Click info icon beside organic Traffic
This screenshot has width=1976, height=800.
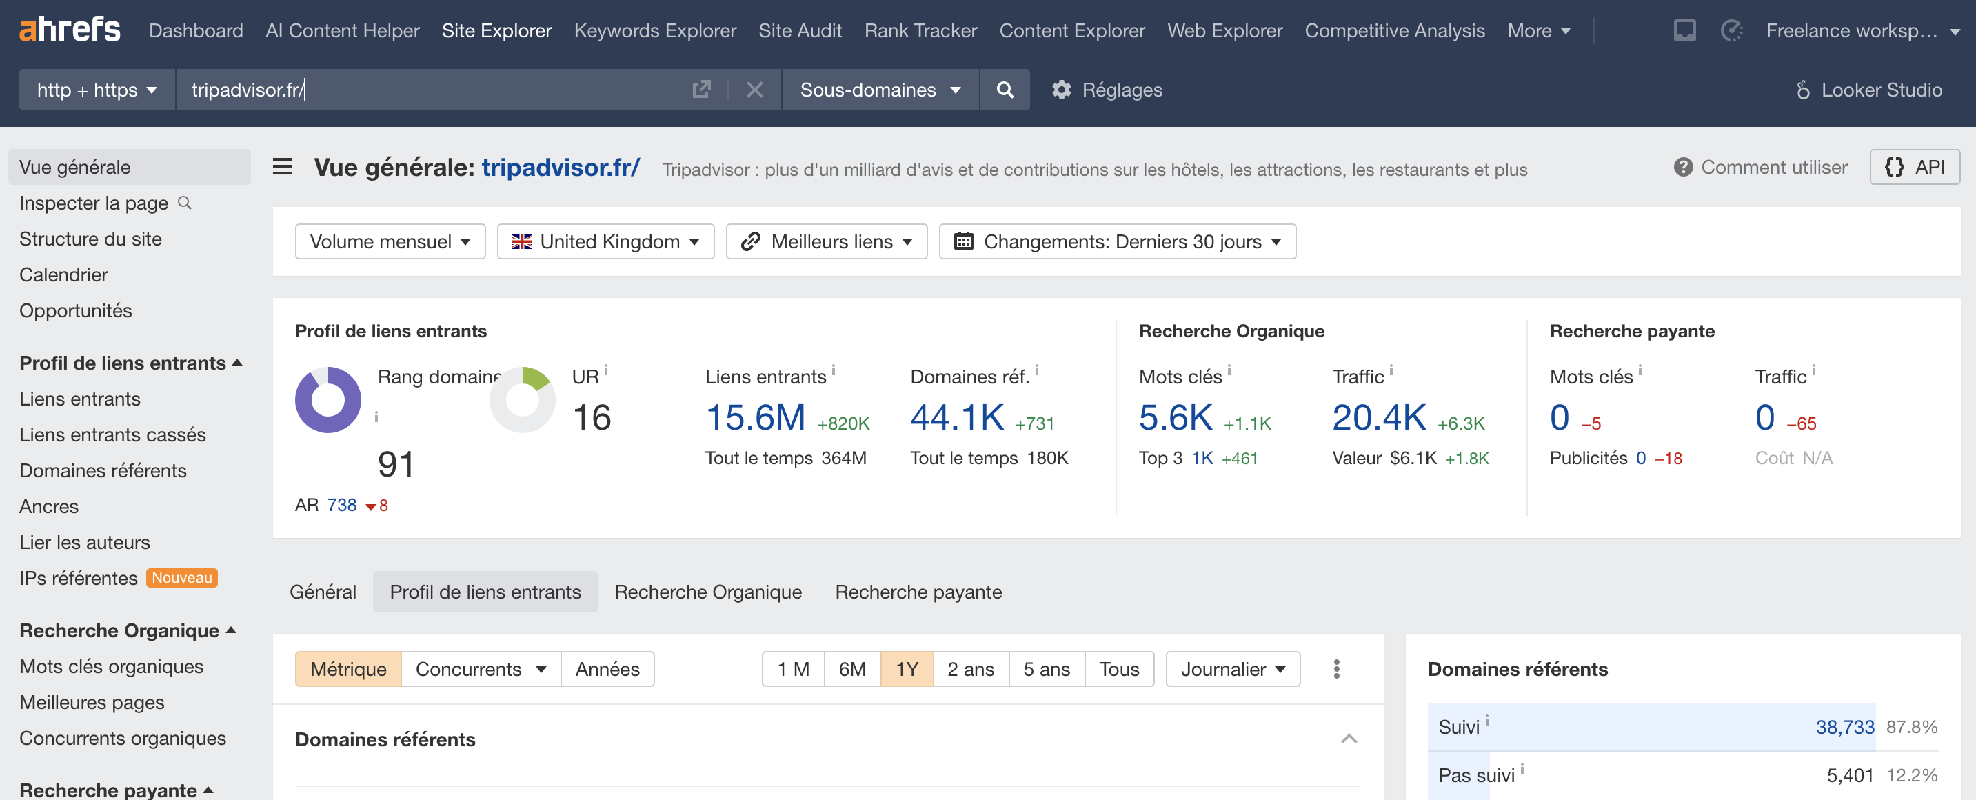[x=1391, y=370]
